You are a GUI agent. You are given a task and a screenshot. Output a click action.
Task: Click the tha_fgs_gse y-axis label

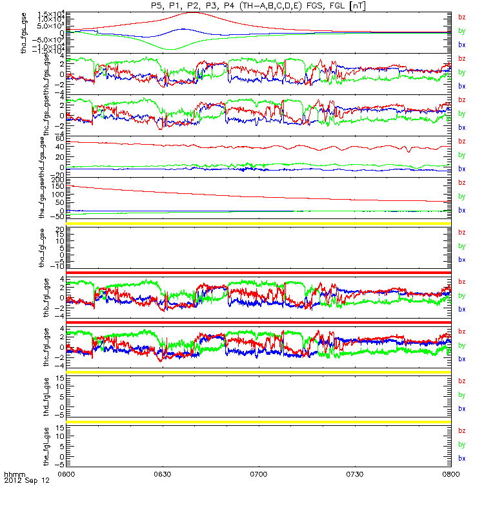(x=24, y=33)
